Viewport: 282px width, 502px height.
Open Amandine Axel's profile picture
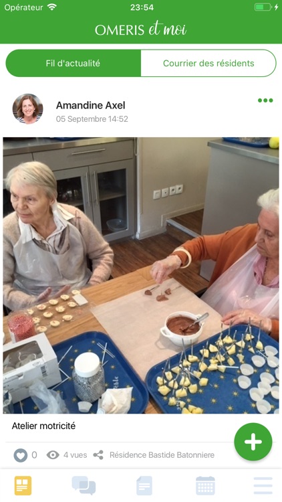point(27,109)
